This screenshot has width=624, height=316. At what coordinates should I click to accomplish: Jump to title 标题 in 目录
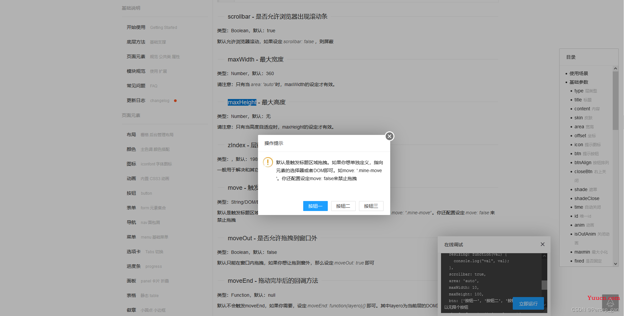coord(583,100)
